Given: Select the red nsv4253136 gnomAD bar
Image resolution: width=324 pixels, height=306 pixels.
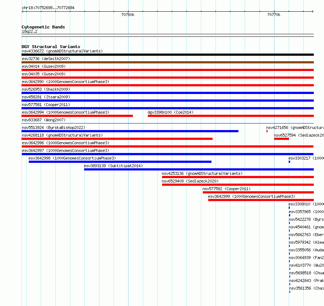Looking at the screenshot, I should [238, 177].
